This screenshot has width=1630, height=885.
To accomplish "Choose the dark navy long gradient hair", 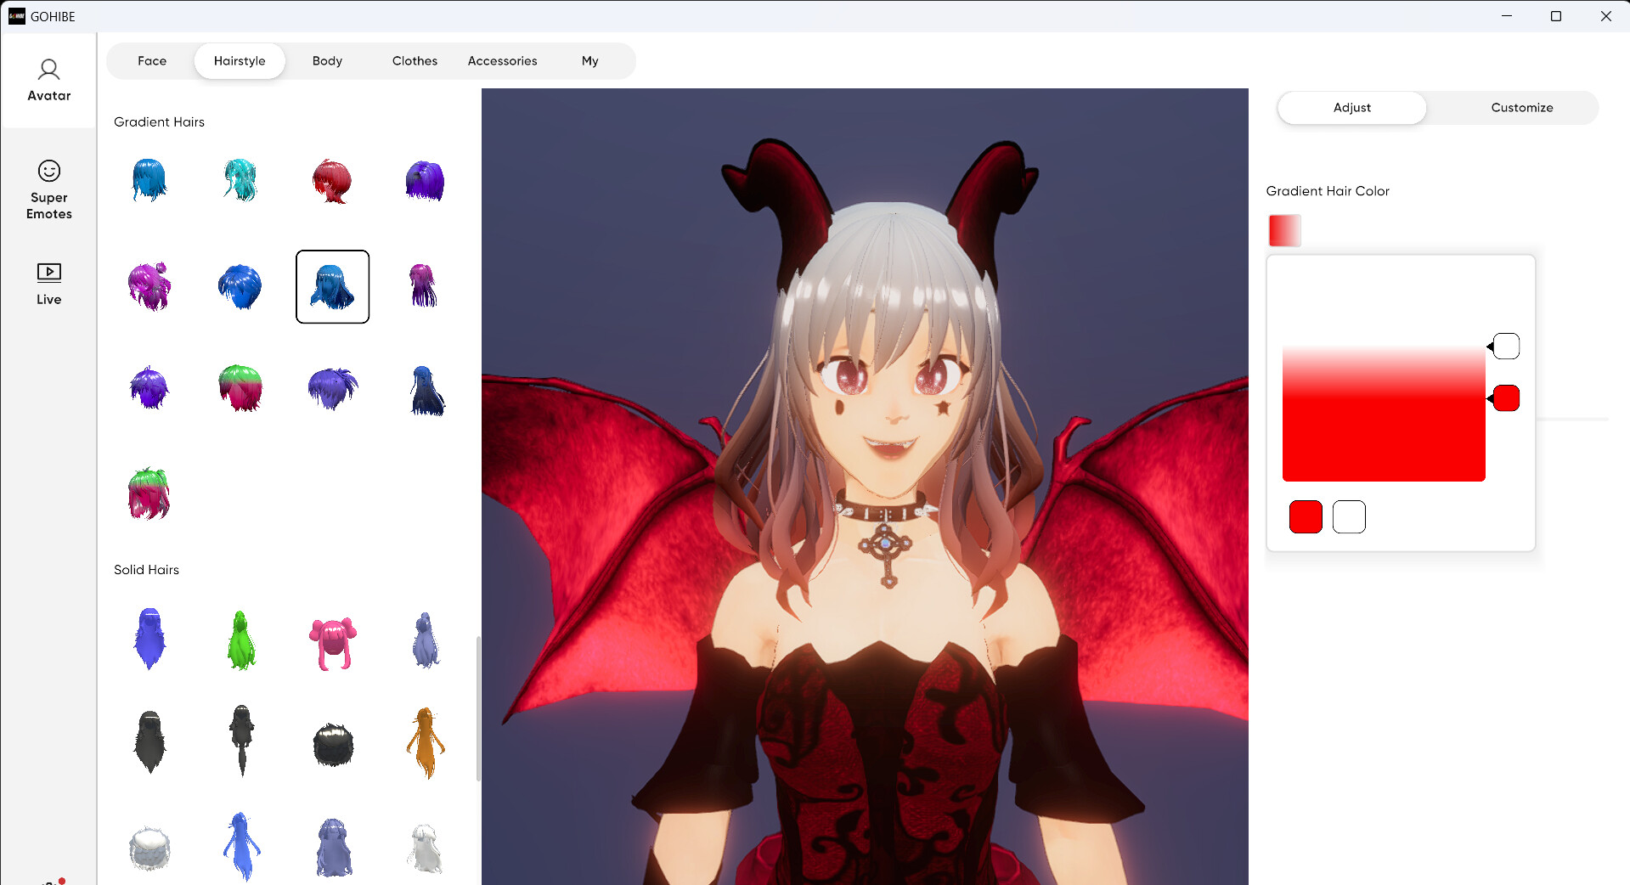I will (x=427, y=391).
